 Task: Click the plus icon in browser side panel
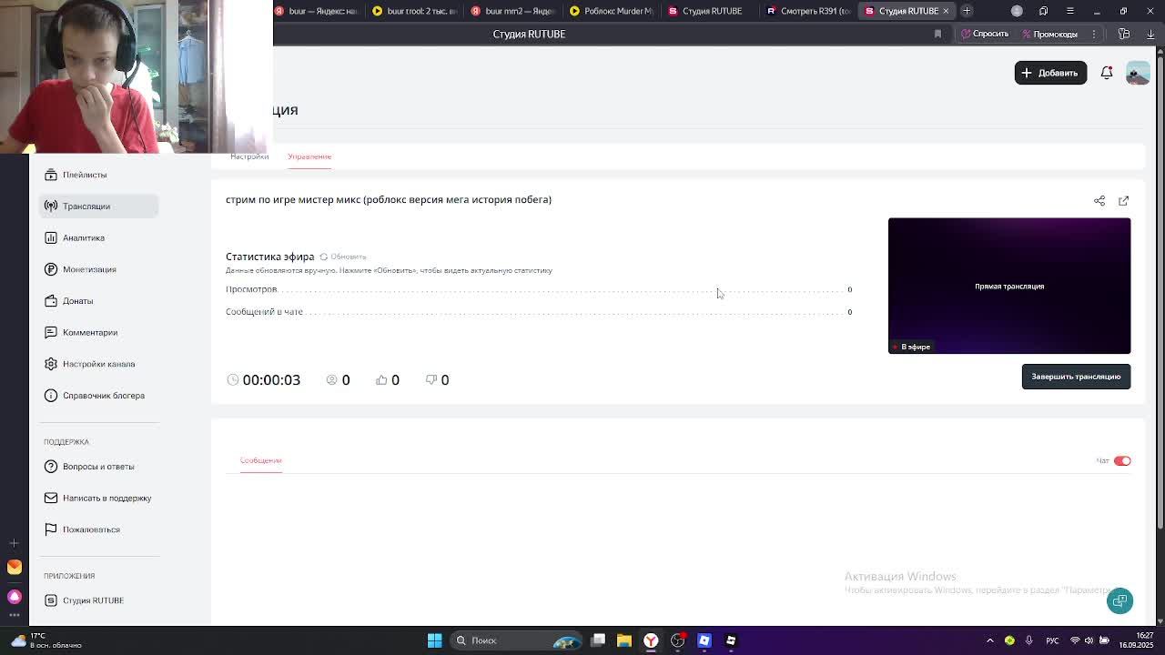tap(14, 543)
